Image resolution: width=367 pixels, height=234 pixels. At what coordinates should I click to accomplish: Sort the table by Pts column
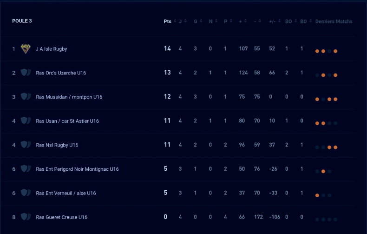point(168,21)
